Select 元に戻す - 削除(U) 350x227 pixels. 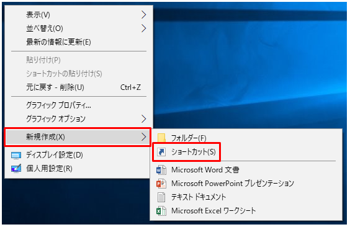click(79, 87)
